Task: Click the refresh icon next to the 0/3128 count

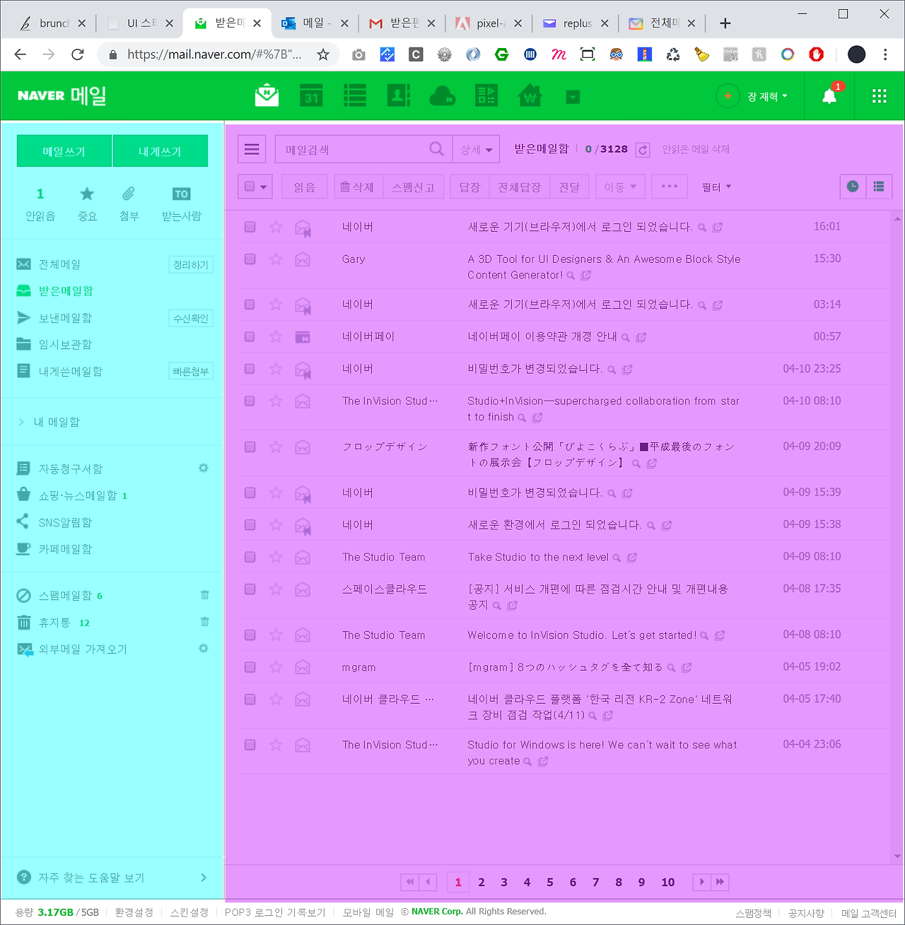Action: point(642,150)
